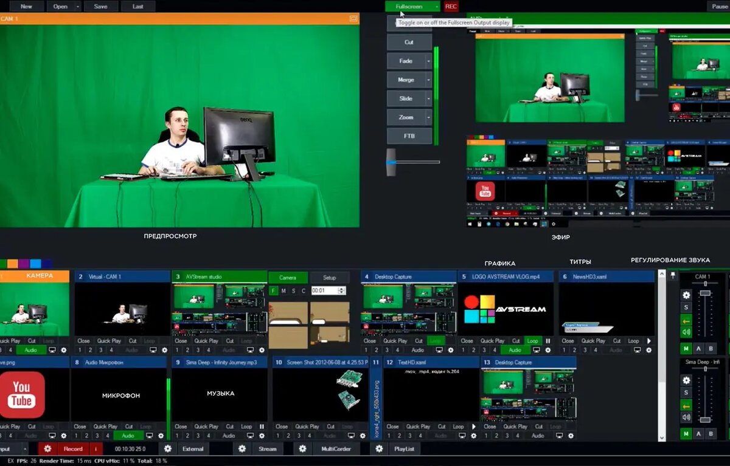The height and width of the screenshot is (466, 730).
Task: Select the F mode option
Action: tap(274, 291)
